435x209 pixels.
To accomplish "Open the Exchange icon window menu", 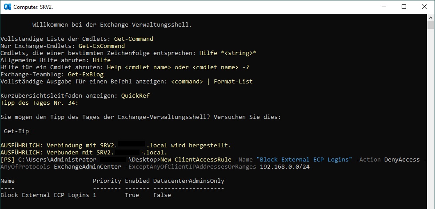I will pyautogui.click(x=8, y=7).
